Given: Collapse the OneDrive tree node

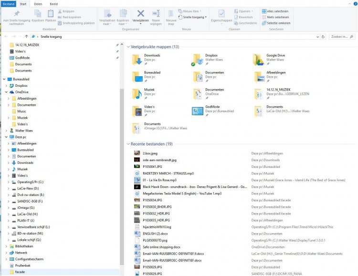Looking at the screenshot, I should (x=6, y=92).
